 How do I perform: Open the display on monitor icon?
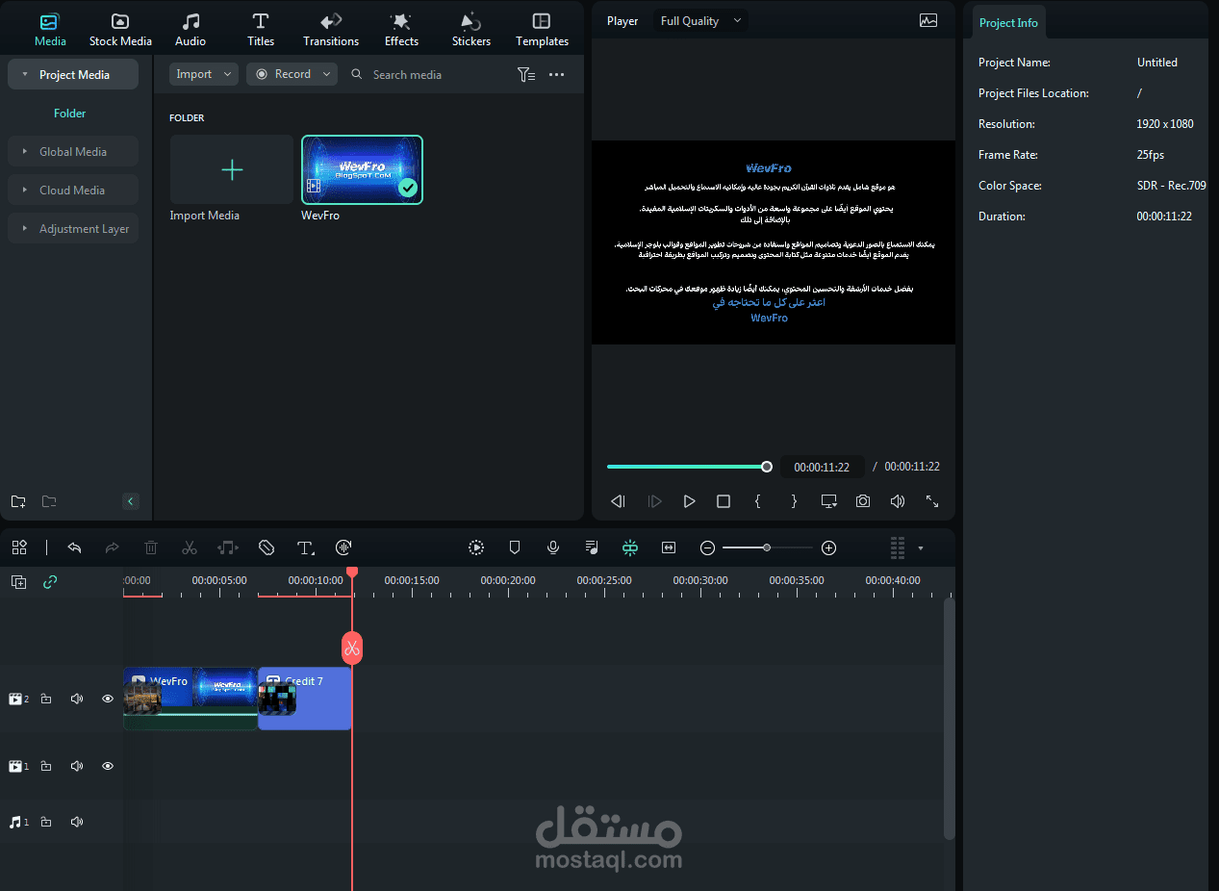[x=828, y=501]
